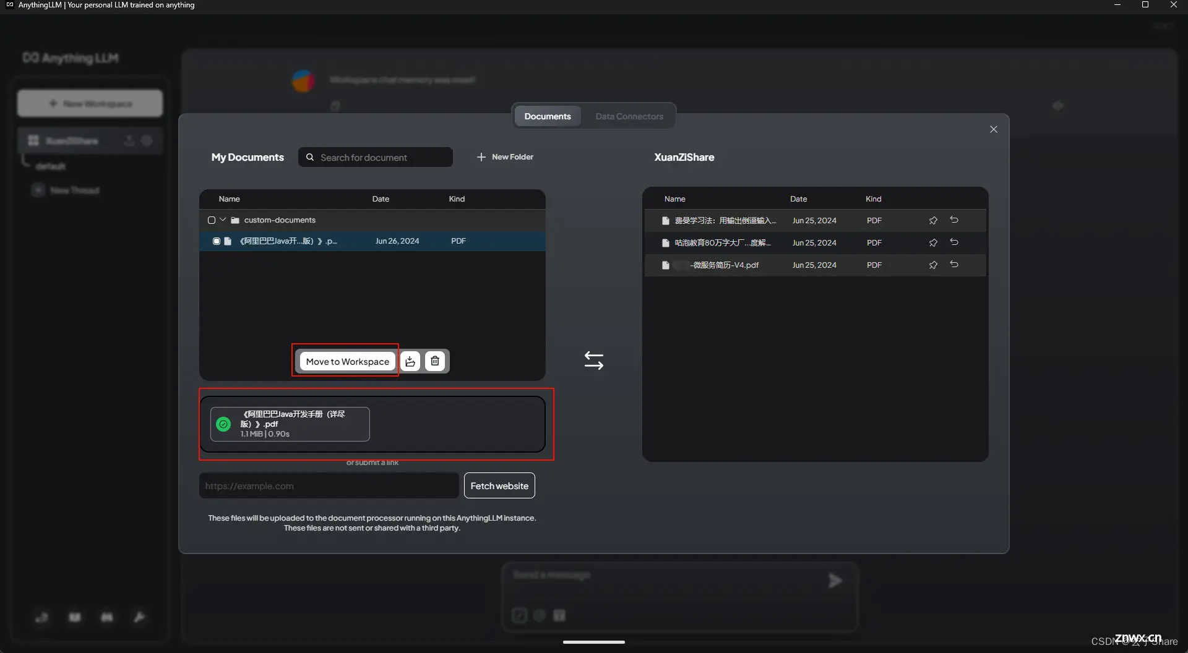This screenshot has width=1188, height=653.
Task: Remove 费曼学习法 document from workspace
Action: pos(954,220)
